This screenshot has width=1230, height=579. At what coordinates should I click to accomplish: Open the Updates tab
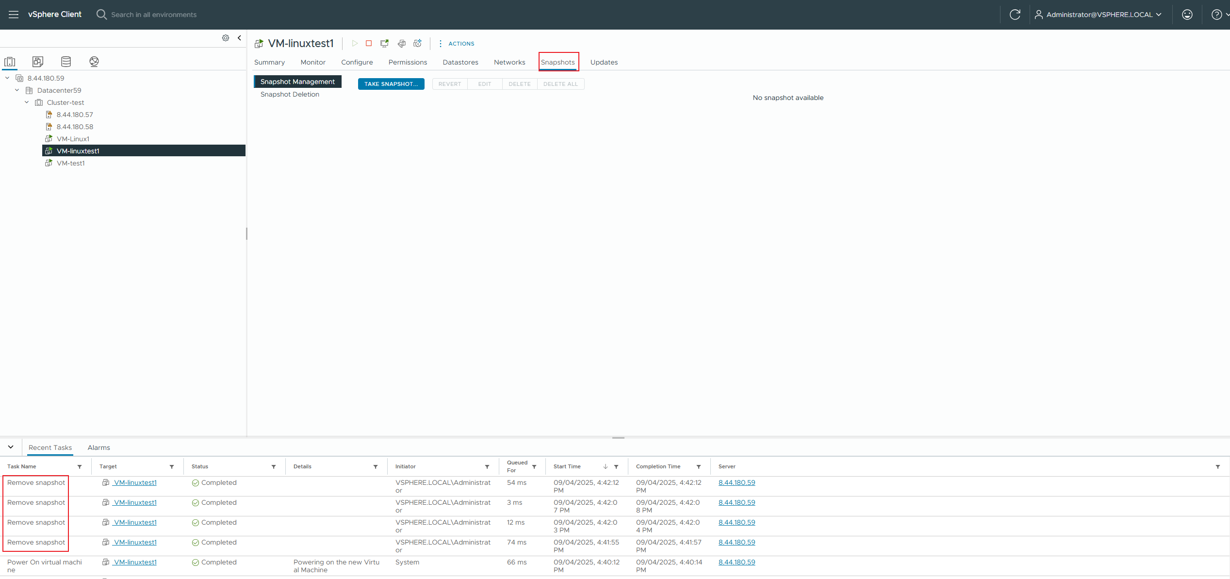click(604, 62)
